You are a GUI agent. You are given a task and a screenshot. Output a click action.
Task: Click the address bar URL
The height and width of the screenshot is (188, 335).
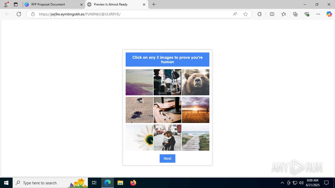coord(80,14)
